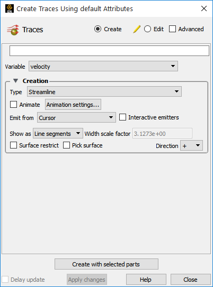Toggle the Animate checkbox
Image resolution: width=213 pixels, height=287 pixels.
(13, 105)
